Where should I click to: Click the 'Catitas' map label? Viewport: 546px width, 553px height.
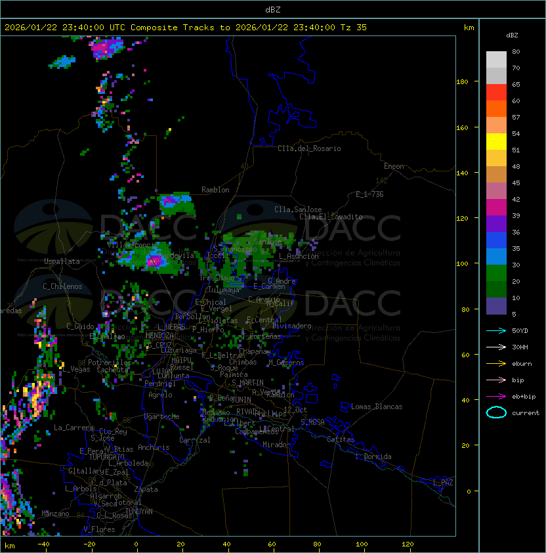point(341,439)
